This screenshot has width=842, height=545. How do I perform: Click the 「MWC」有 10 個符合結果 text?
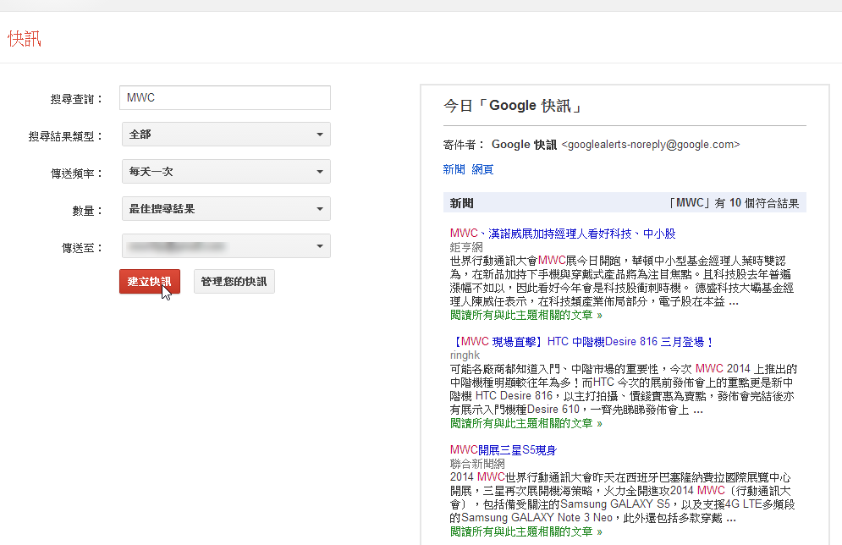[733, 203]
